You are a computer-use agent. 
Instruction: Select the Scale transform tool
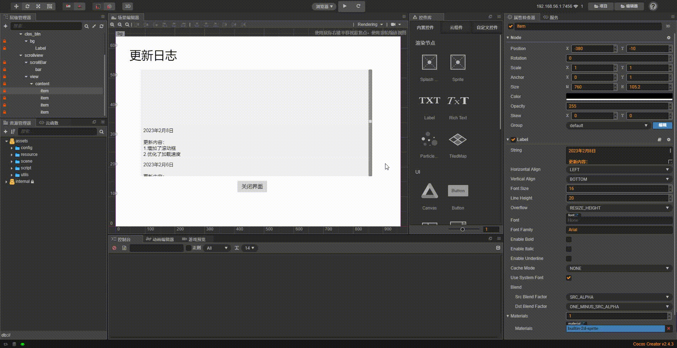tap(38, 6)
